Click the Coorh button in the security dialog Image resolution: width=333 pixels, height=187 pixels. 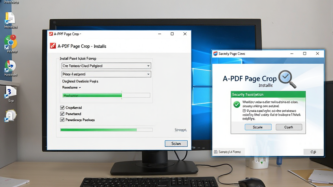point(289,127)
